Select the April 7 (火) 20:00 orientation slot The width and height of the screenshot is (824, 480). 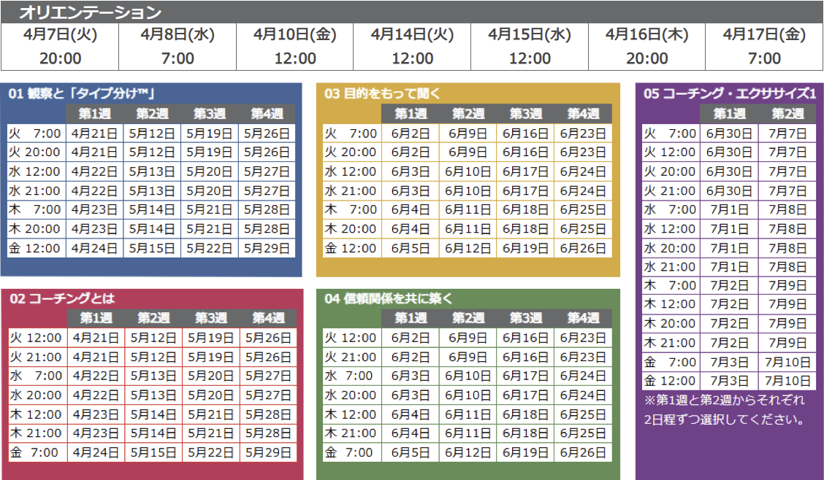[x=60, y=47]
